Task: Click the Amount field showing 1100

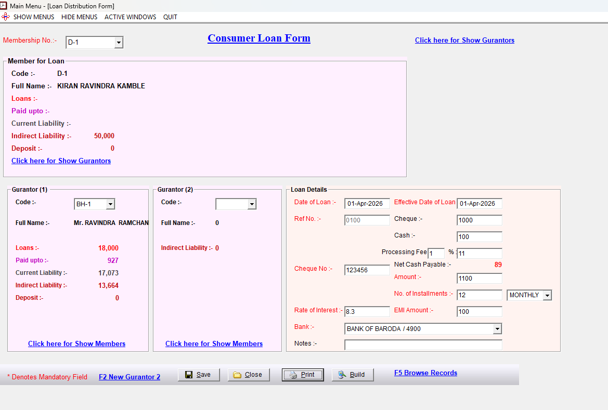Action: [x=479, y=278]
